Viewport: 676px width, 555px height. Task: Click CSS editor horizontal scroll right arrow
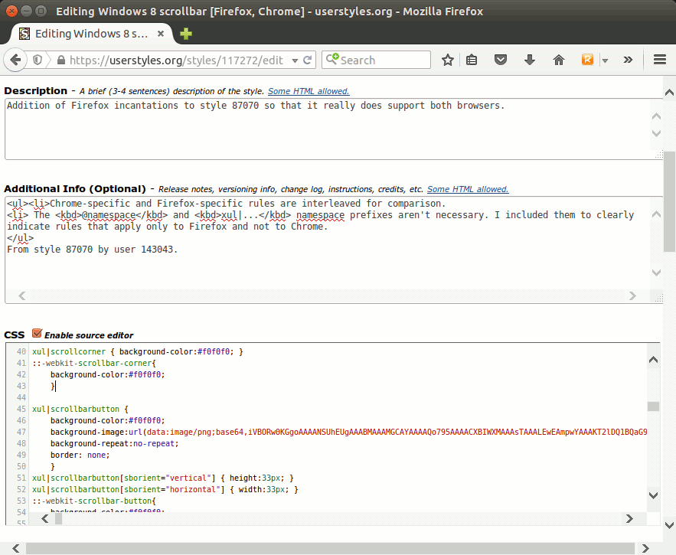coord(629,518)
